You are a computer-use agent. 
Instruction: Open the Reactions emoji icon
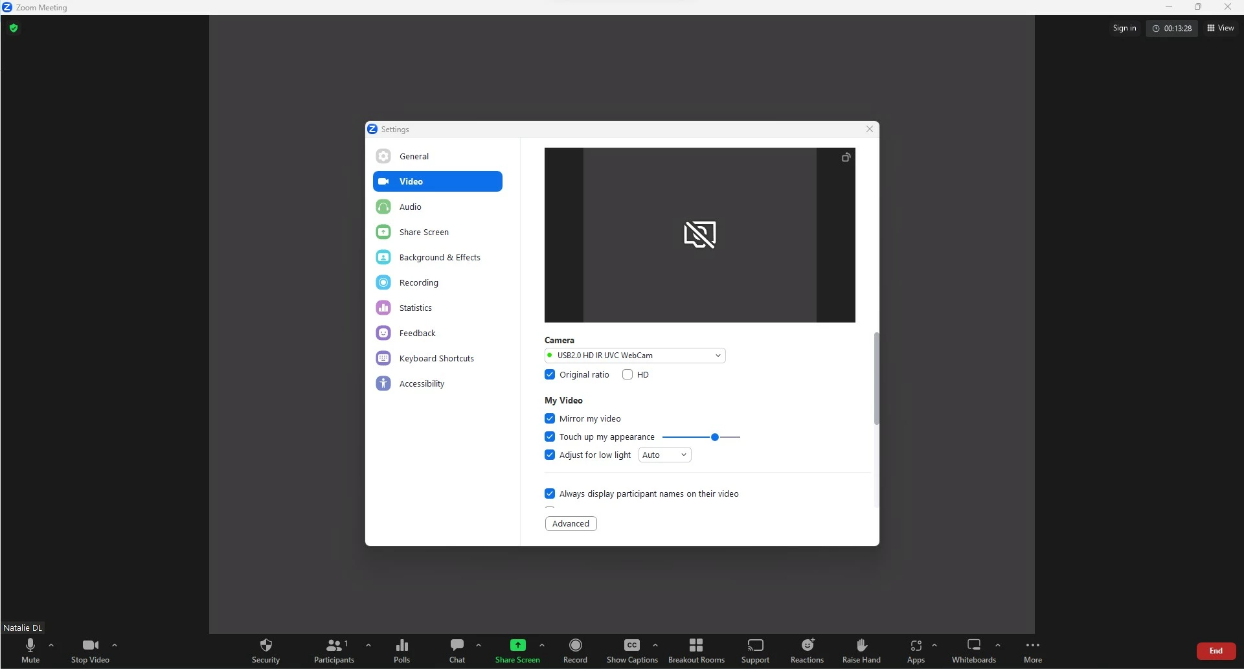808,645
